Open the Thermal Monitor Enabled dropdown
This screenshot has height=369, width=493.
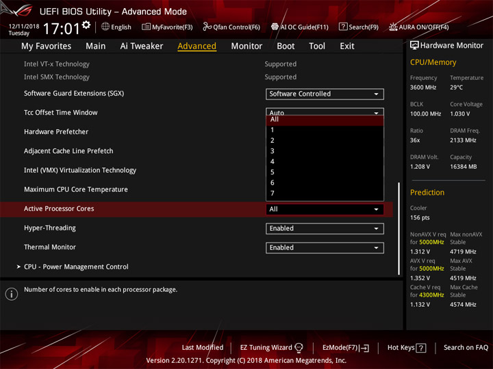[x=325, y=247]
